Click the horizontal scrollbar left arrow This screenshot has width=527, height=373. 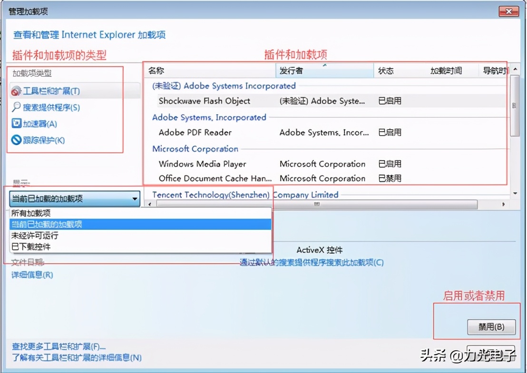tap(150, 204)
